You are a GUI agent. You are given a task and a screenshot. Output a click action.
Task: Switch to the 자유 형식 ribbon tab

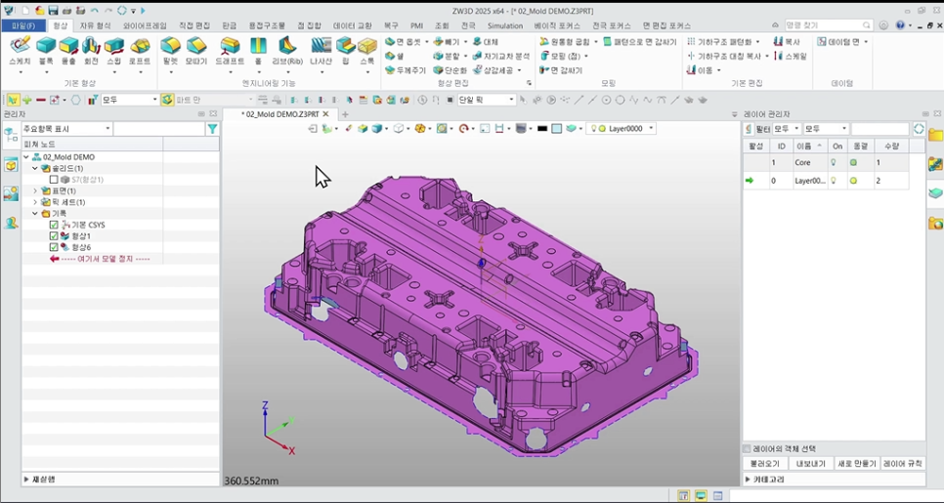pyautogui.click(x=95, y=25)
